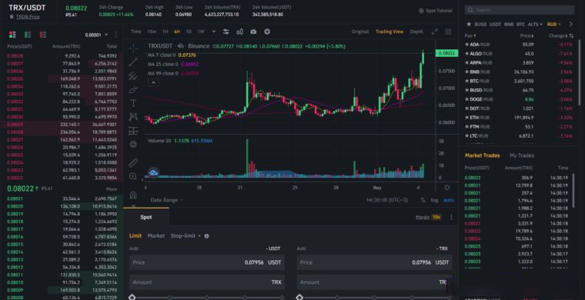Change candlestick chart style icon

240,32
